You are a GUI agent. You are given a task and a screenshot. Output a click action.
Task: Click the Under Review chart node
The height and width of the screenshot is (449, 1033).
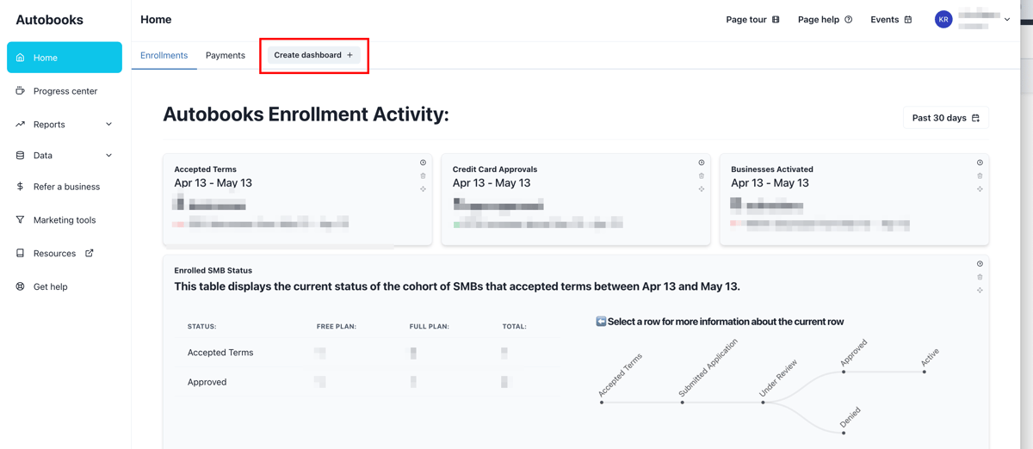(x=763, y=402)
